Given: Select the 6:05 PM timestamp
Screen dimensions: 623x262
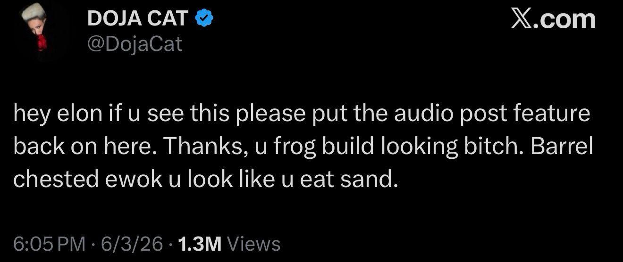Looking at the screenshot, I should [x=49, y=244].
